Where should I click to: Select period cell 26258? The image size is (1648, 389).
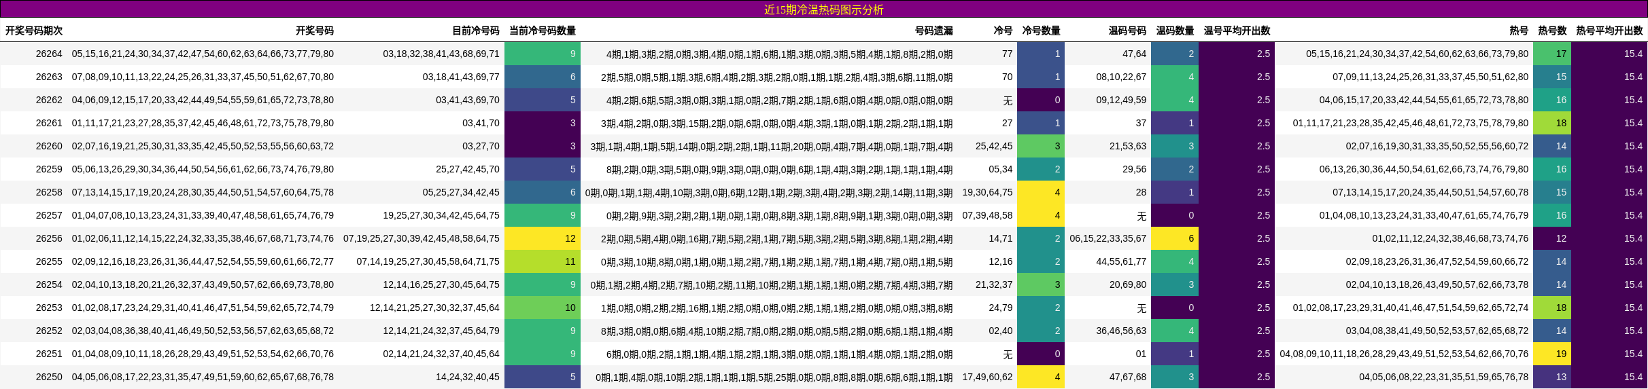point(49,192)
